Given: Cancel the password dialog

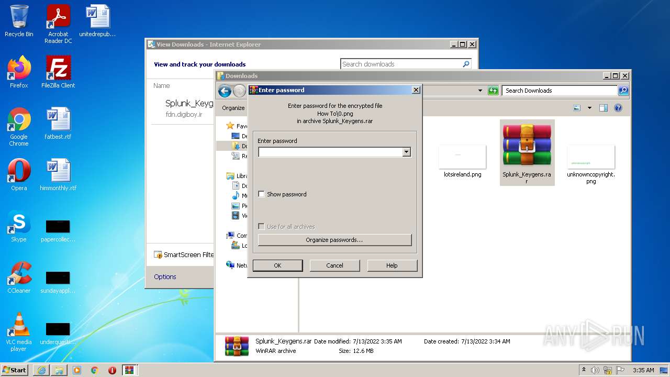Looking at the screenshot, I should [334, 265].
